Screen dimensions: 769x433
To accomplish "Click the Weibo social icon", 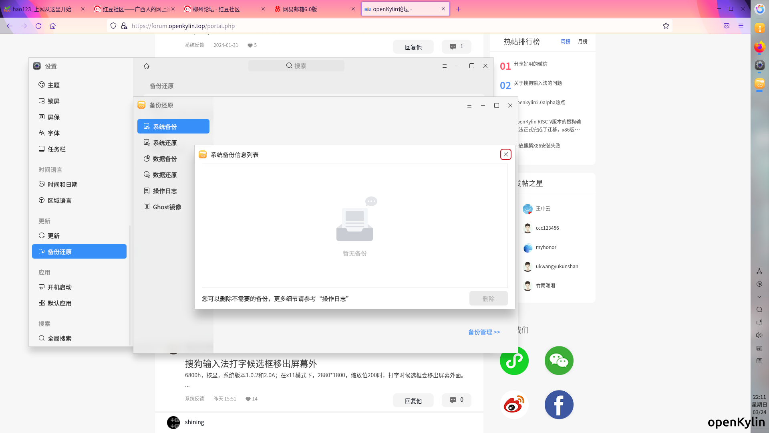I will (514, 405).
